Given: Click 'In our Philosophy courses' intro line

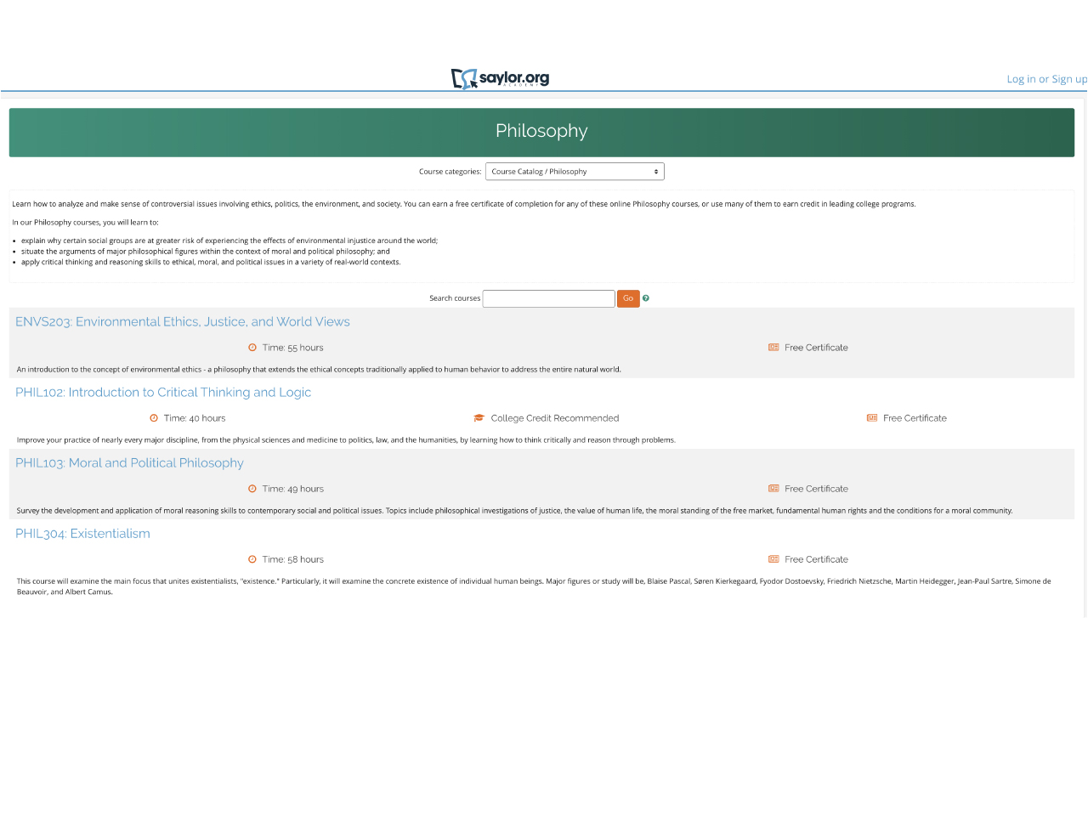Looking at the screenshot, I should (x=85, y=223).
